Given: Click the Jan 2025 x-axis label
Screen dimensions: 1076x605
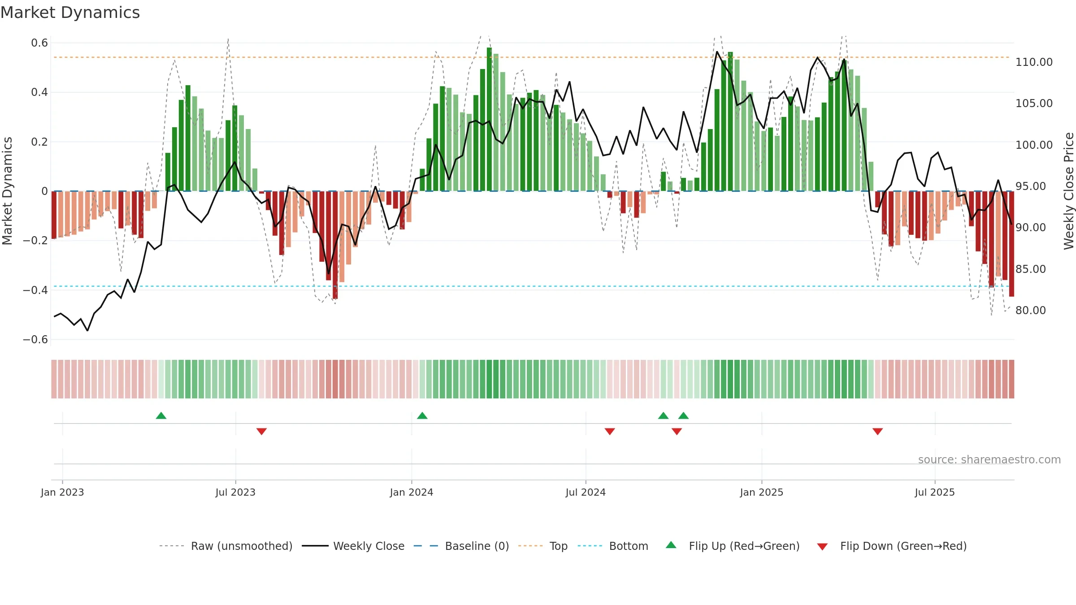Looking at the screenshot, I should [762, 492].
